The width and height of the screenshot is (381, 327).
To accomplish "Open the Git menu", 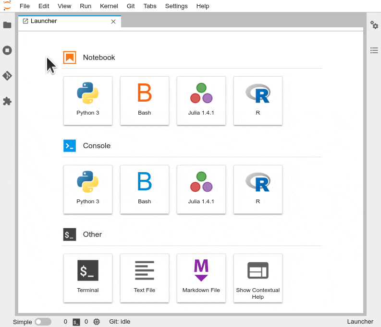I will pos(131,6).
